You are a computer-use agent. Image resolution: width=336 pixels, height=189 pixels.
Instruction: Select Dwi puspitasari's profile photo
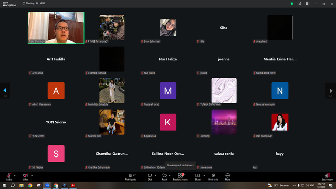[x=280, y=122]
